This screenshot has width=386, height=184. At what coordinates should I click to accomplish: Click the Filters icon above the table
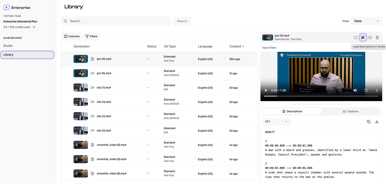tap(91, 36)
